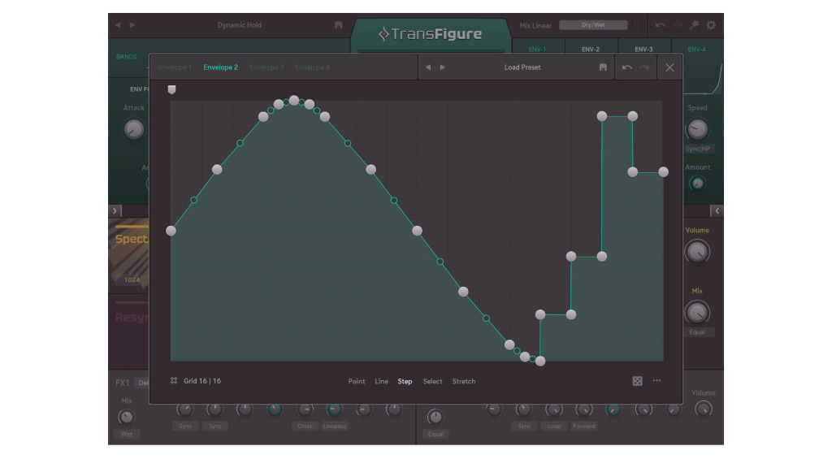This screenshot has width=832, height=459.
Task: Open the settings gear in the top bar
Action: click(x=711, y=25)
